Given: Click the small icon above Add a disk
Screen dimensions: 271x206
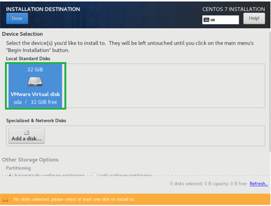Looking at the screenshot, I should click(x=26, y=132).
